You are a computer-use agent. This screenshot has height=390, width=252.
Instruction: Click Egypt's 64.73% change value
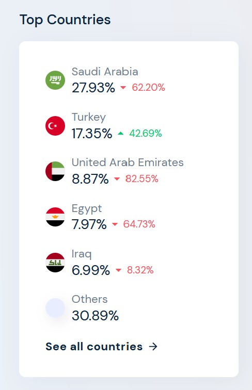tap(139, 224)
